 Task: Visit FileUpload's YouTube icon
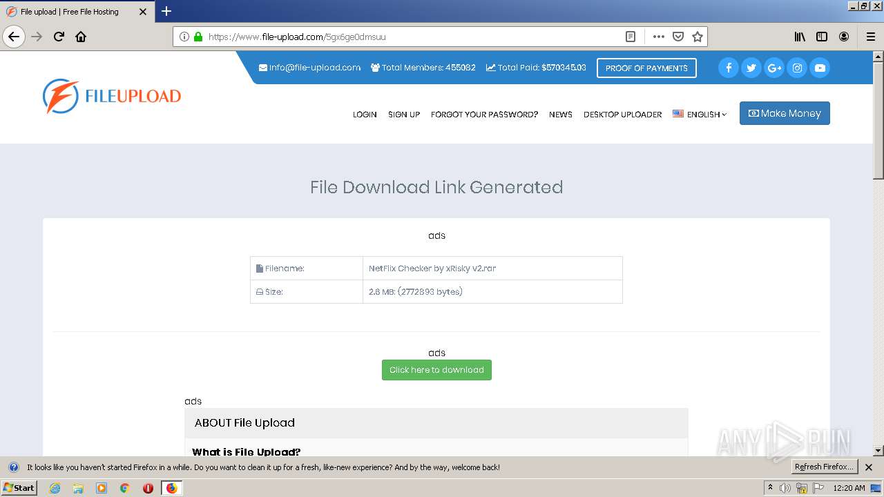(820, 68)
